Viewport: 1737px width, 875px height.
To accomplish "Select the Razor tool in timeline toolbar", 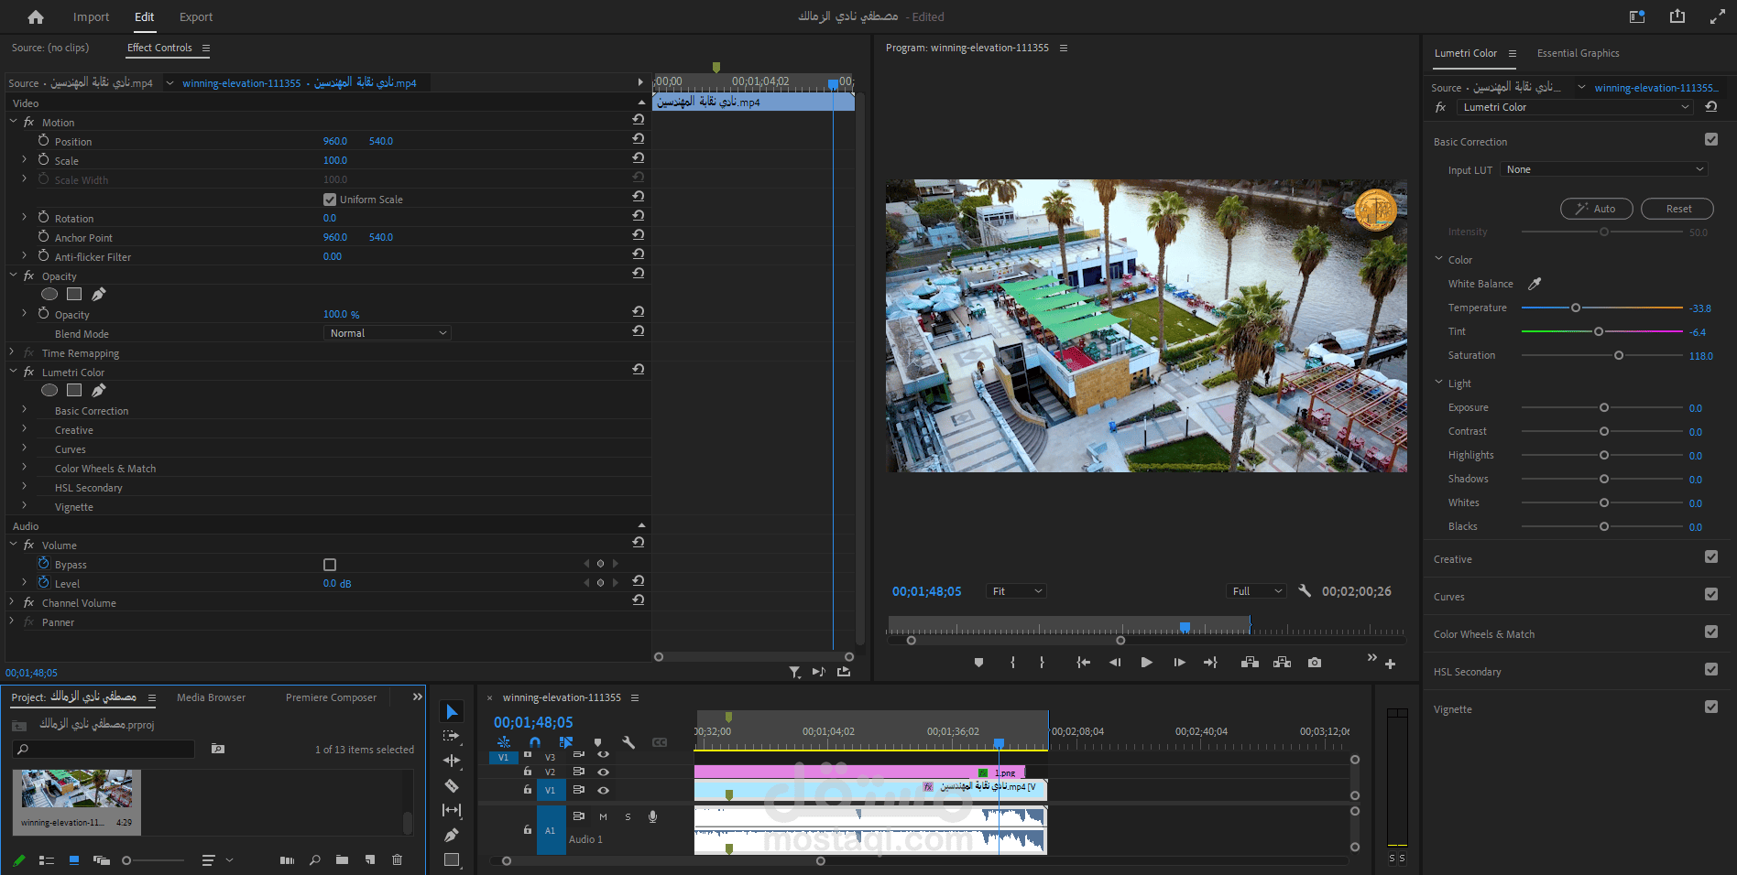I will (x=452, y=785).
